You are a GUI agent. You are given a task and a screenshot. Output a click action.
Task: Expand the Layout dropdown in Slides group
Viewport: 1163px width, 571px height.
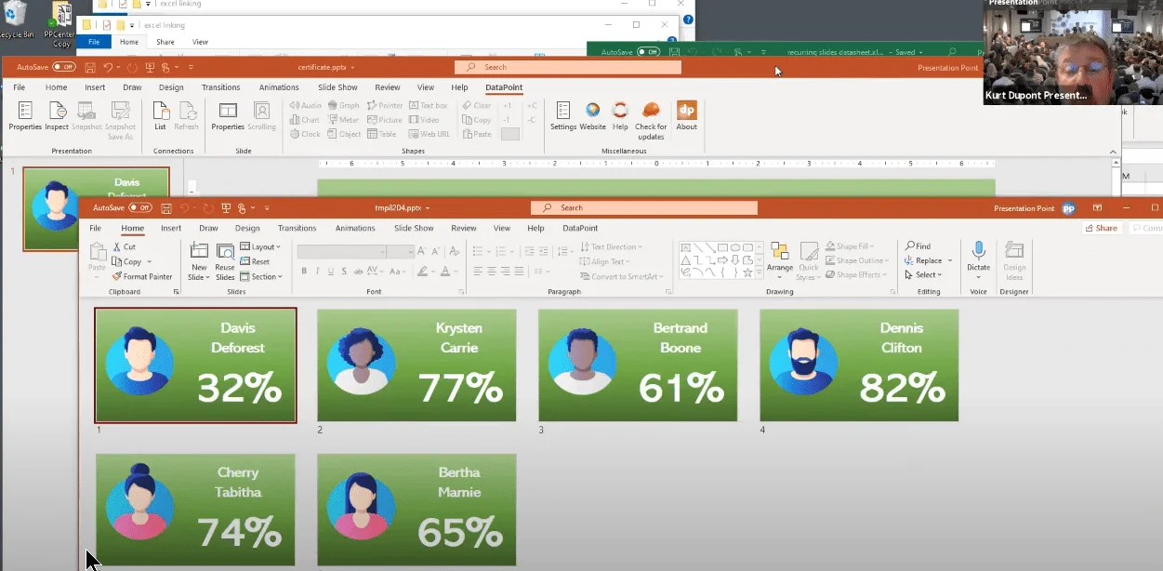(x=261, y=246)
